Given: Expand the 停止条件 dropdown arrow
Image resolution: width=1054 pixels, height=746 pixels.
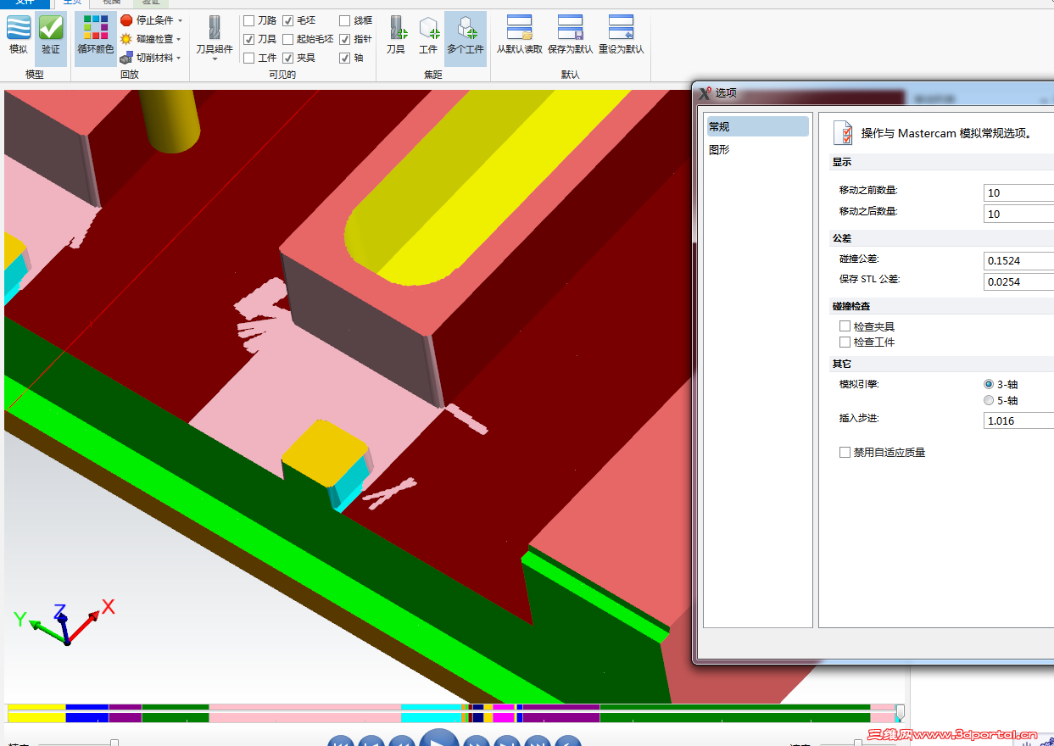Looking at the screenshot, I should pos(181,20).
